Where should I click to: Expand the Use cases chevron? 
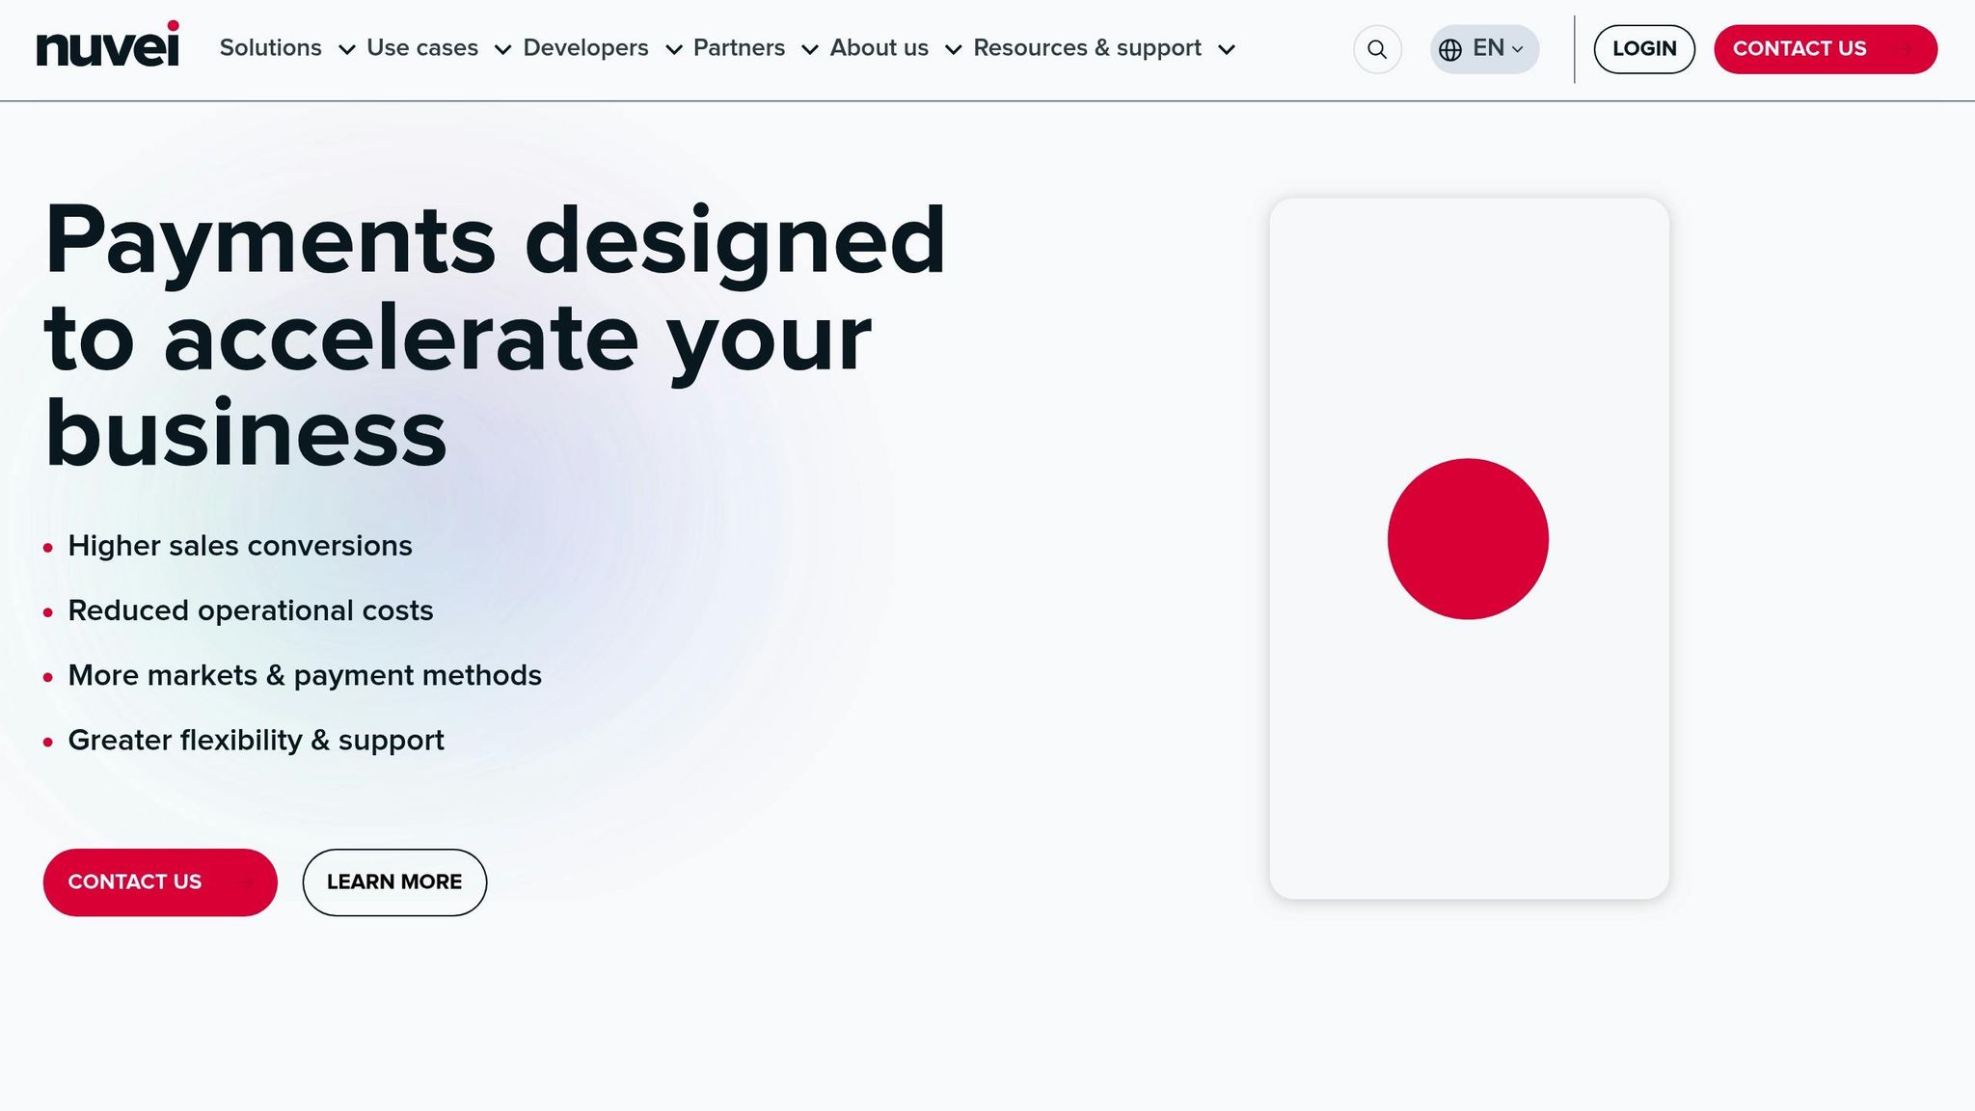point(502,49)
